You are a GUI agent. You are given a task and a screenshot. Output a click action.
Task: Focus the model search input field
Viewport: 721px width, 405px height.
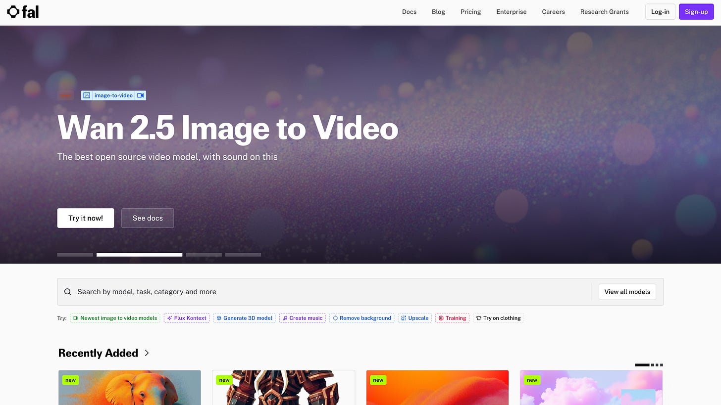coord(324,292)
